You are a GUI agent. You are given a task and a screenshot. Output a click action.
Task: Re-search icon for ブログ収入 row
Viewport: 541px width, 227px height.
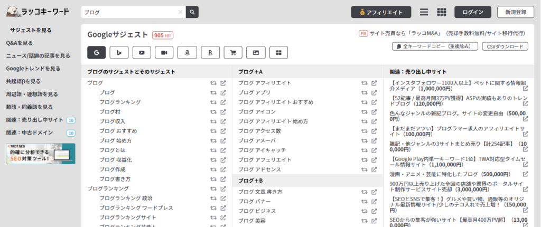click(213, 121)
